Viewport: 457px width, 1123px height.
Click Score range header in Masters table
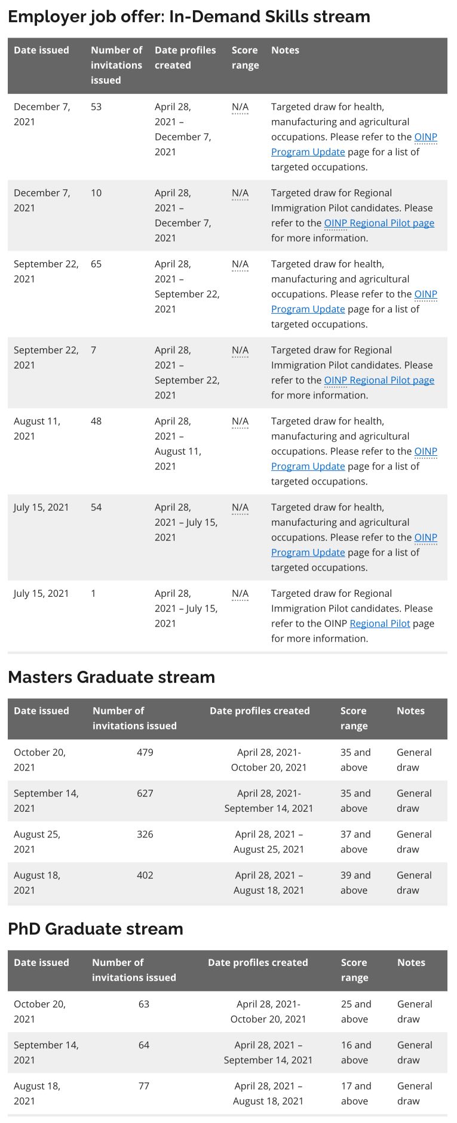point(354,718)
